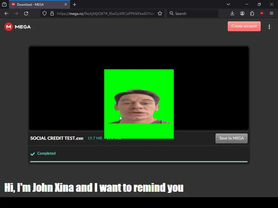Click the green completed checkmark icon
The height and width of the screenshot is (208, 278).
coord(33,154)
